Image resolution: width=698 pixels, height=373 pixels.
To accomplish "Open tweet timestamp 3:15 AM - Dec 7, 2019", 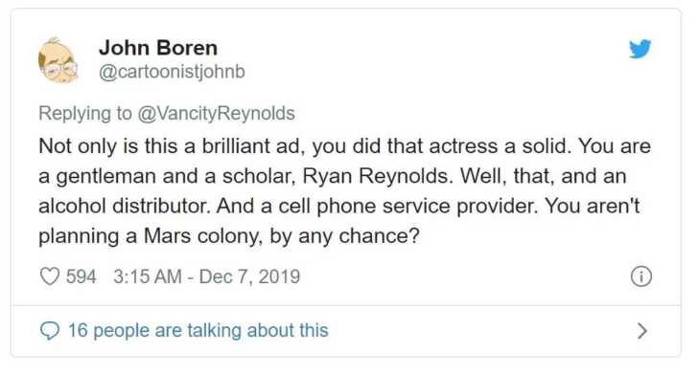I will (x=206, y=276).
